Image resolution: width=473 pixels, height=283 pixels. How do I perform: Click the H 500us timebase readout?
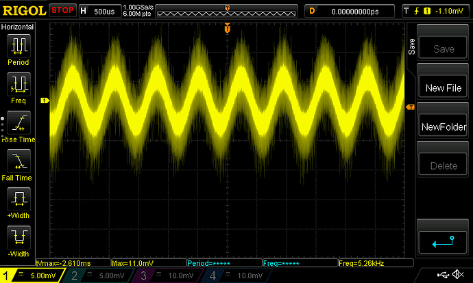[x=100, y=11]
